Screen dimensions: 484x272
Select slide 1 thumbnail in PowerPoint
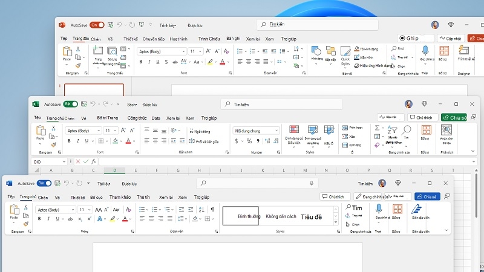(x=94, y=89)
